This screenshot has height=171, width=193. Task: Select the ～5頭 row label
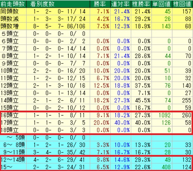click(16, 137)
